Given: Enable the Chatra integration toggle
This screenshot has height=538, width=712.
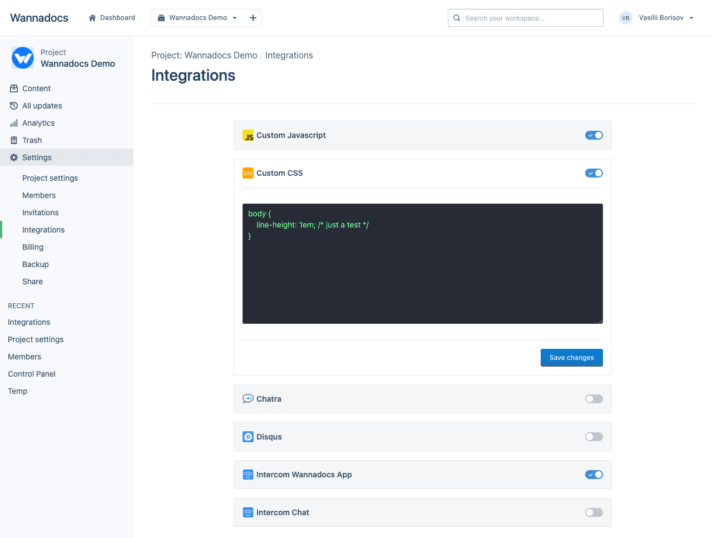Looking at the screenshot, I should tap(594, 399).
